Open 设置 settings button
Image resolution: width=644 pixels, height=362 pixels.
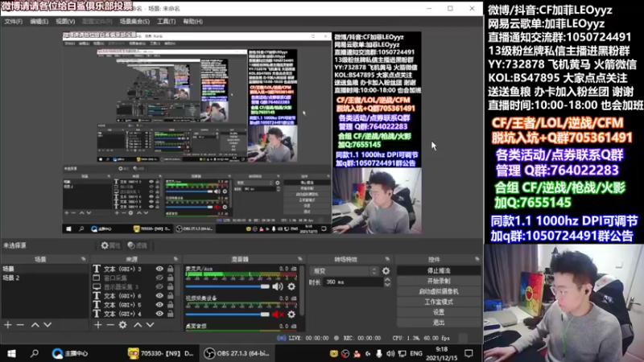click(439, 312)
